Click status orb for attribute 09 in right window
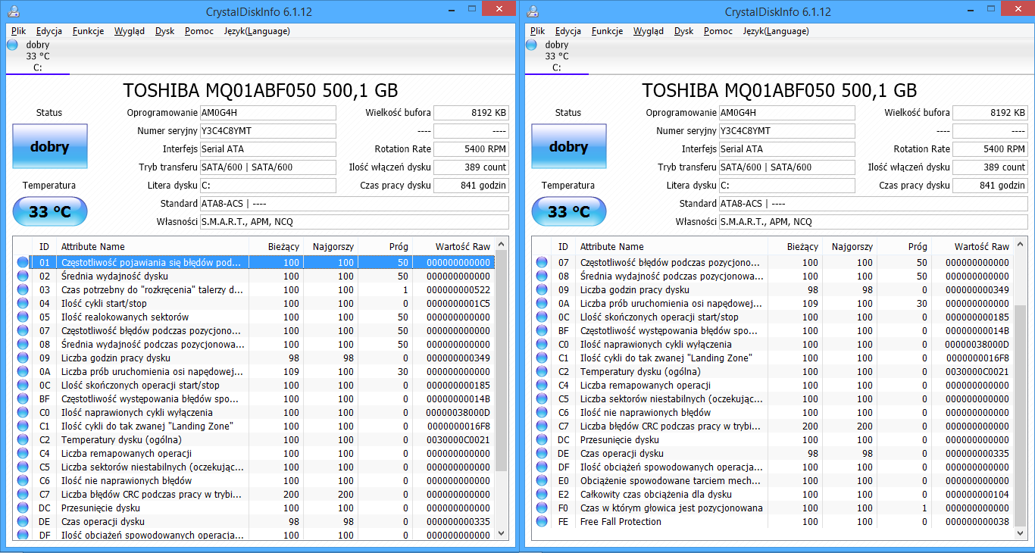 point(542,290)
